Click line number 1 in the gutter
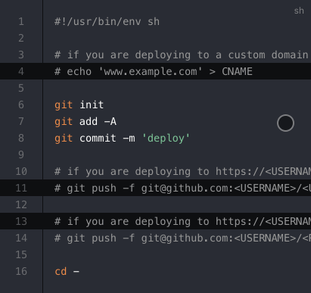 (x=21, y=21)
